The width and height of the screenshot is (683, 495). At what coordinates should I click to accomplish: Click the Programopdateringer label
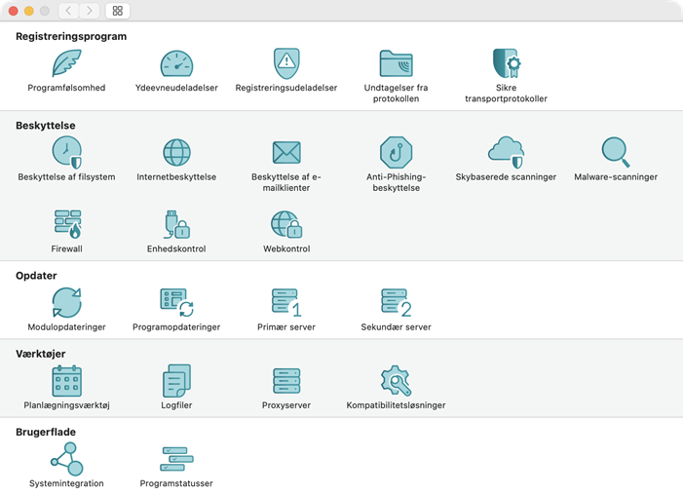176,326
